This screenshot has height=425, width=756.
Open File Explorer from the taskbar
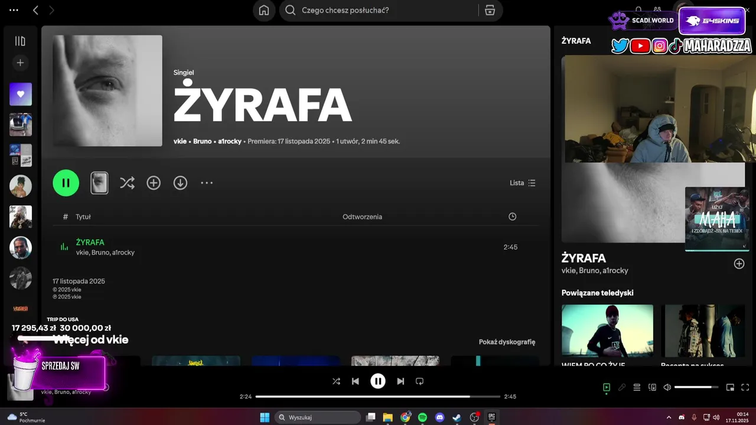(x=387, y=417)
